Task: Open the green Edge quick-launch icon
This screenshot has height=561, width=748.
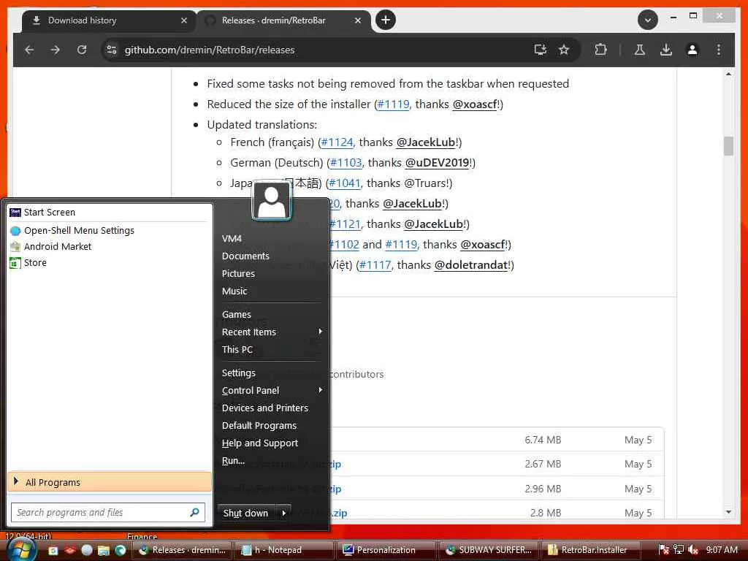Action: tap(121, 550)
